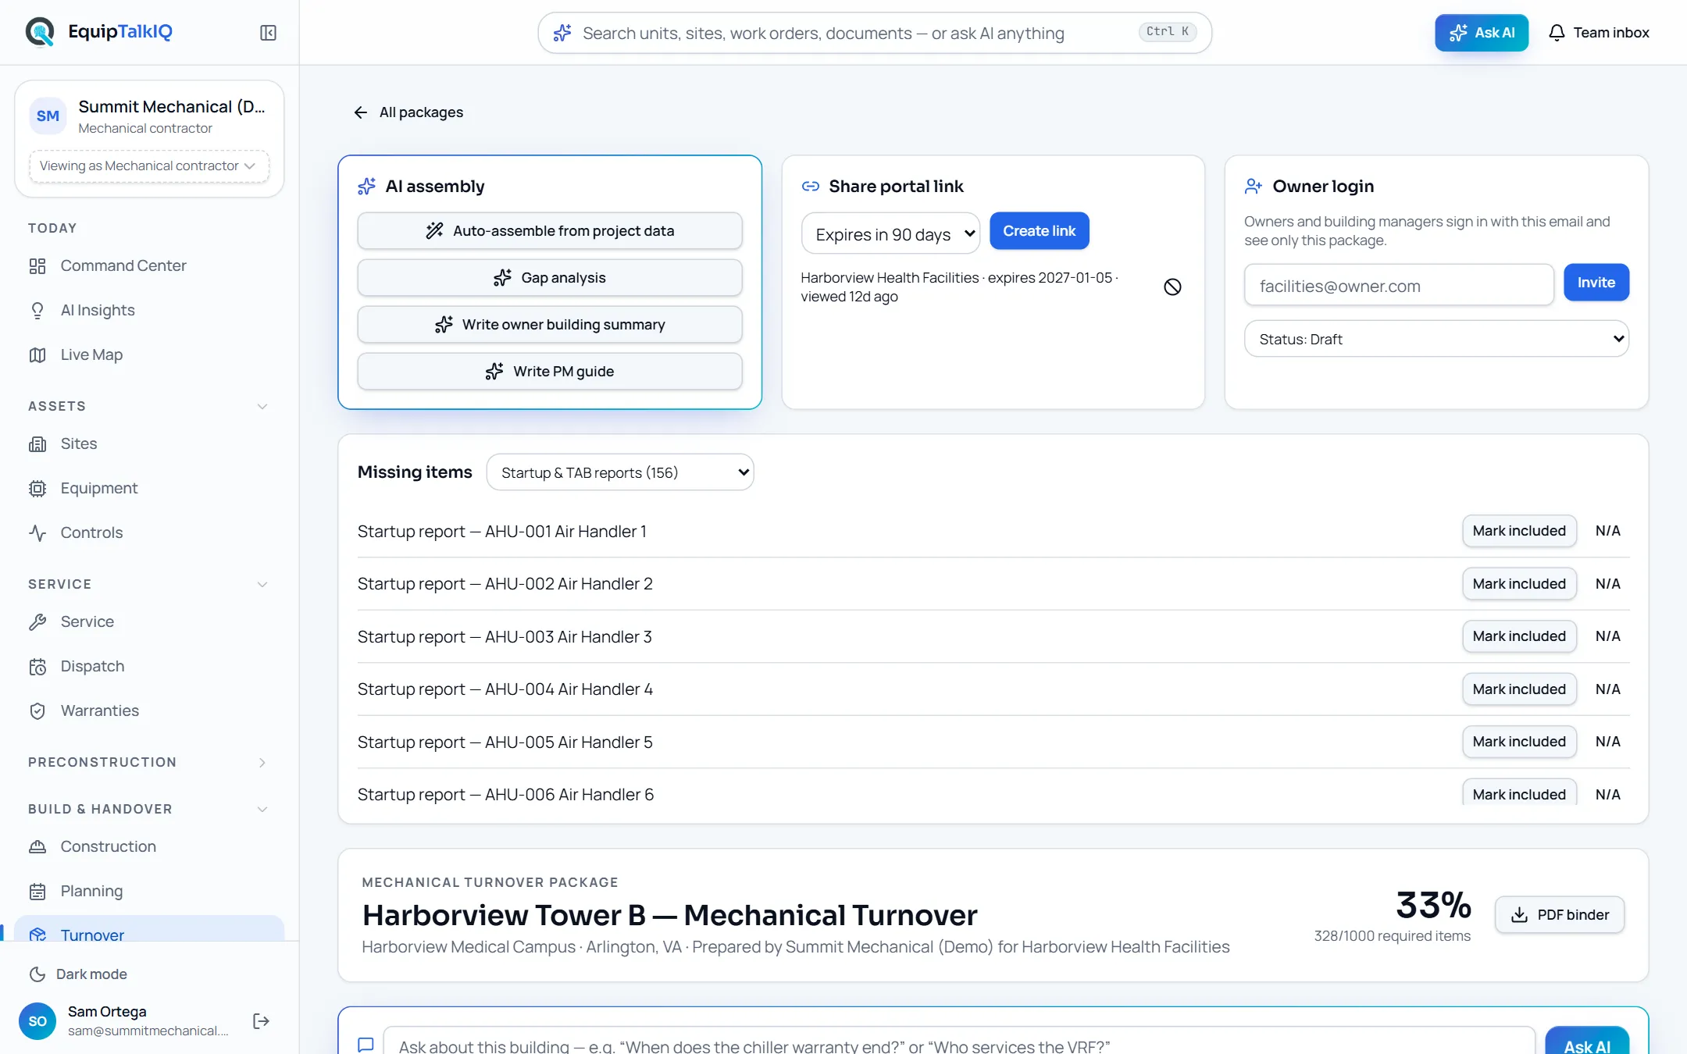
Task: Open Turnover in sidebar
Action: [x=149, y=929]
